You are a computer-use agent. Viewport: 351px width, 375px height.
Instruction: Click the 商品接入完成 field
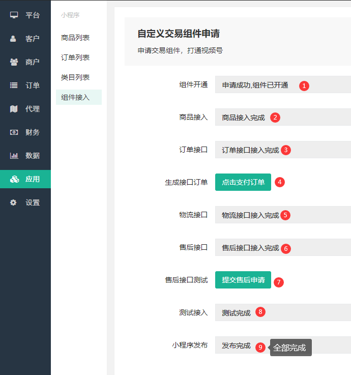coord(283,117)
